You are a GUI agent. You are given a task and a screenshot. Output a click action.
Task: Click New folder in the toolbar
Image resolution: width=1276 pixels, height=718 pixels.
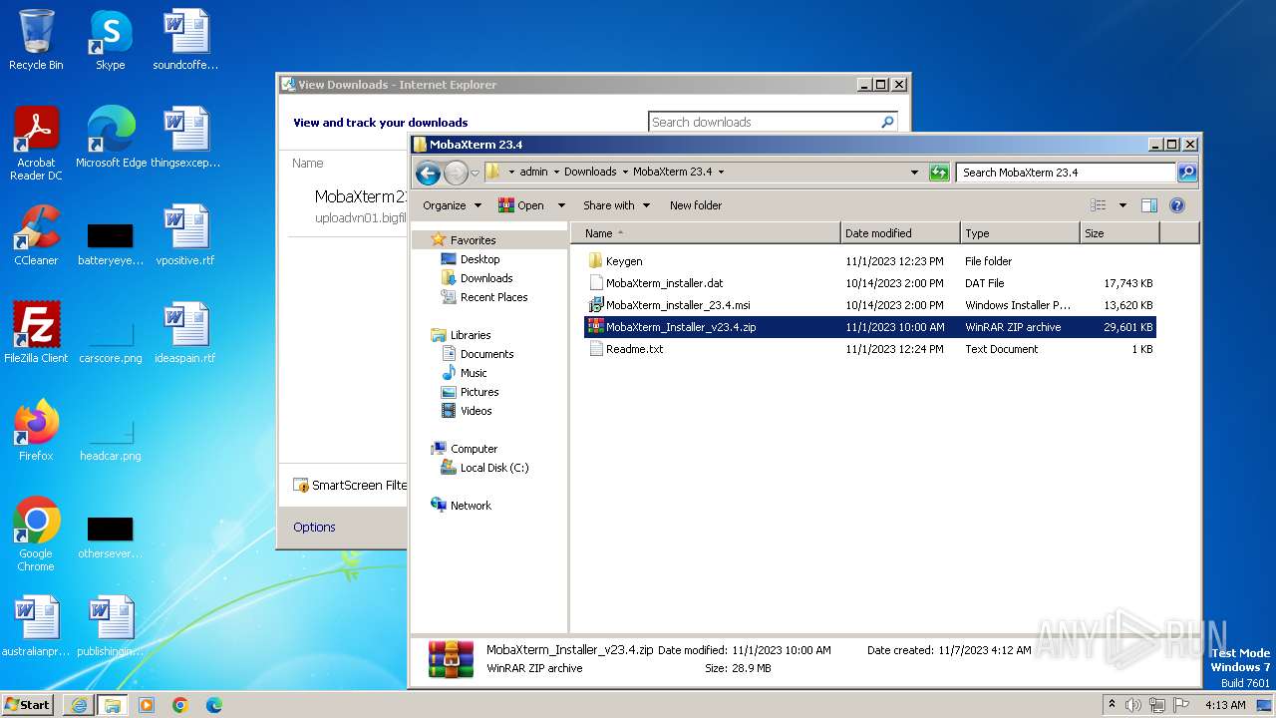[696, 205]
